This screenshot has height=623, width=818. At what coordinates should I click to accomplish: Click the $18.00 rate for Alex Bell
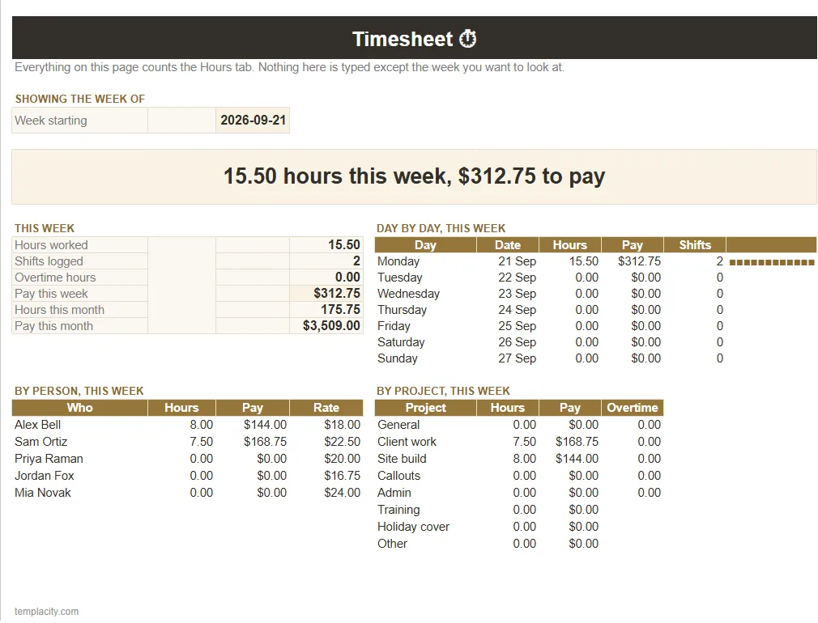point(343,425)
